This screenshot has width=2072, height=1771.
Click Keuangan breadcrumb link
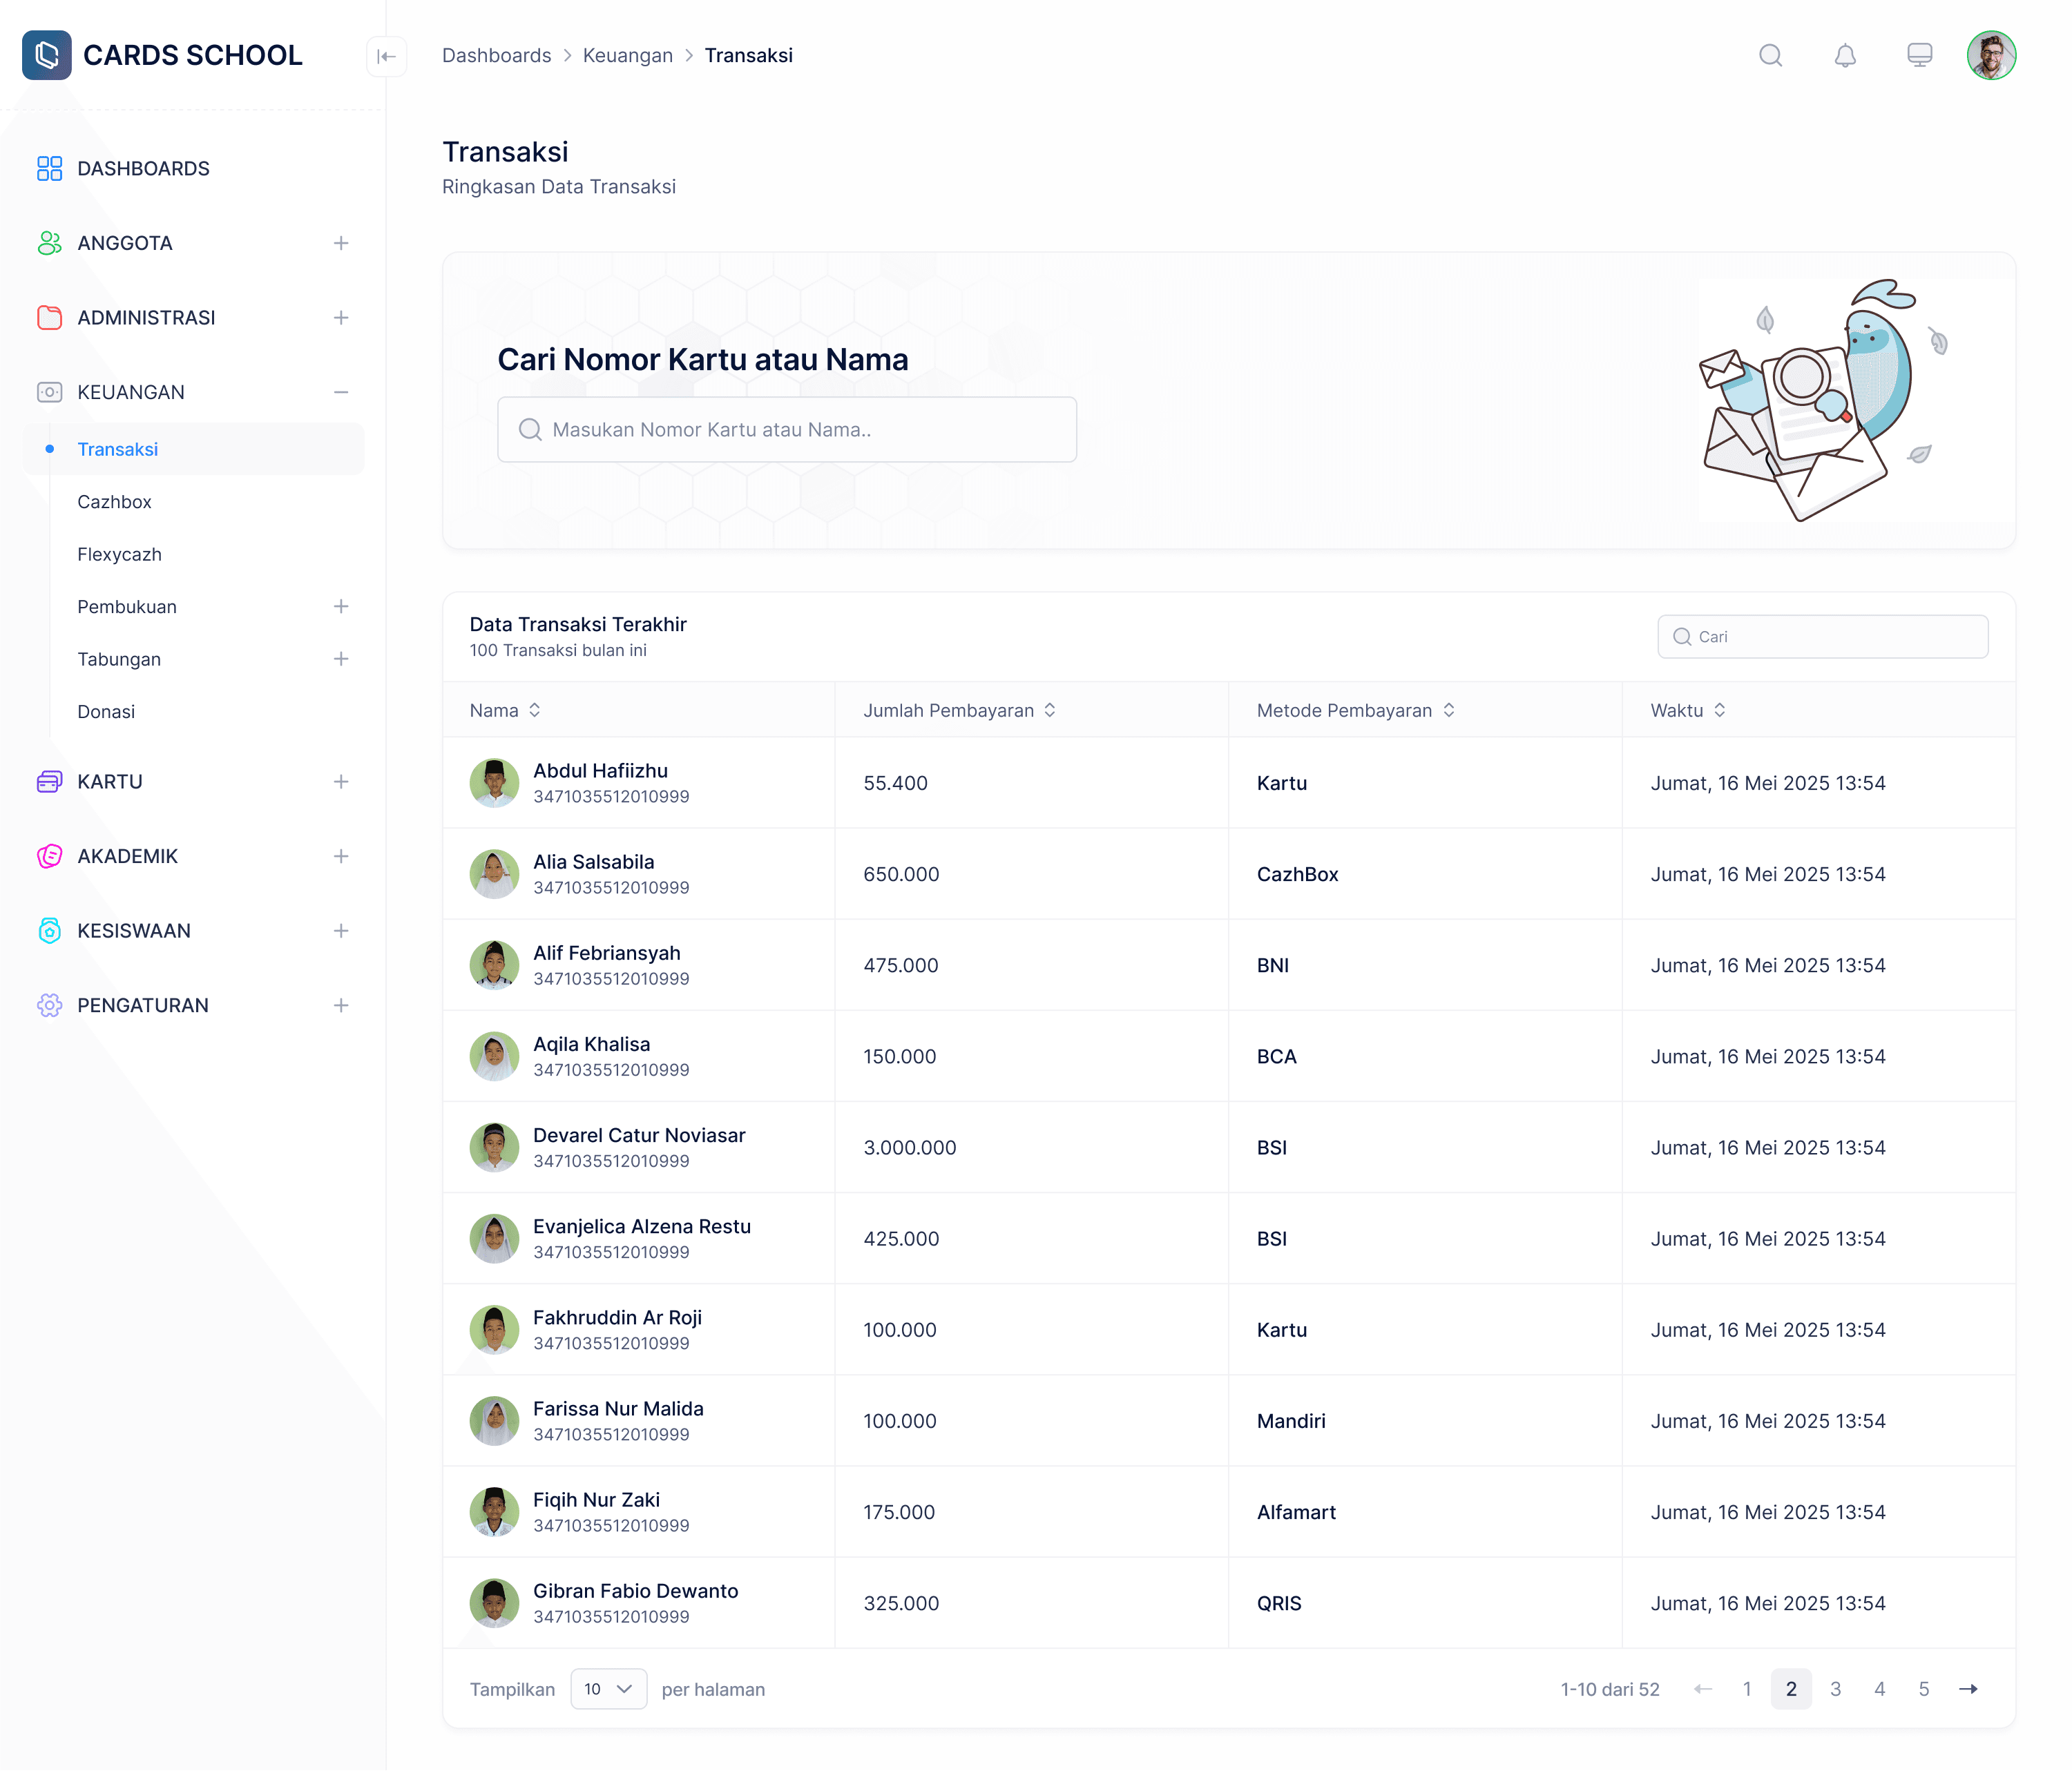coord(627,56)
